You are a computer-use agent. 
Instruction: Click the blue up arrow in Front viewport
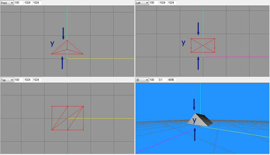click(x=62, y=63)
